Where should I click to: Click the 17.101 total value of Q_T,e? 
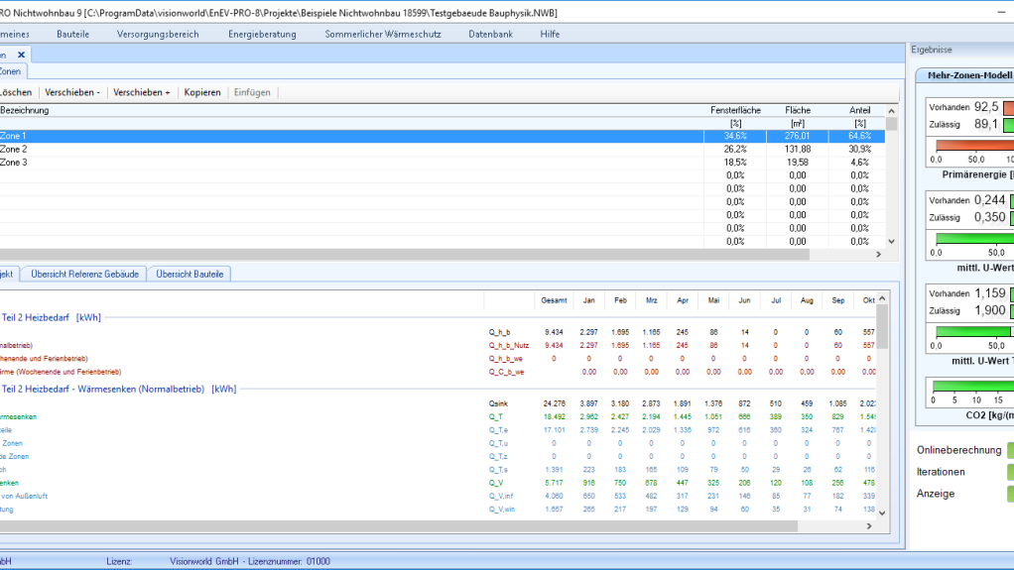coord(554,430)
